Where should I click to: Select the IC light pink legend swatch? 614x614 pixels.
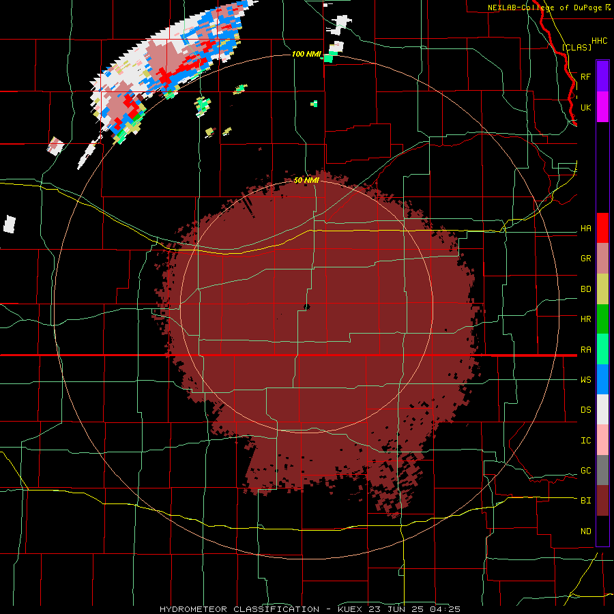[602, 440]
